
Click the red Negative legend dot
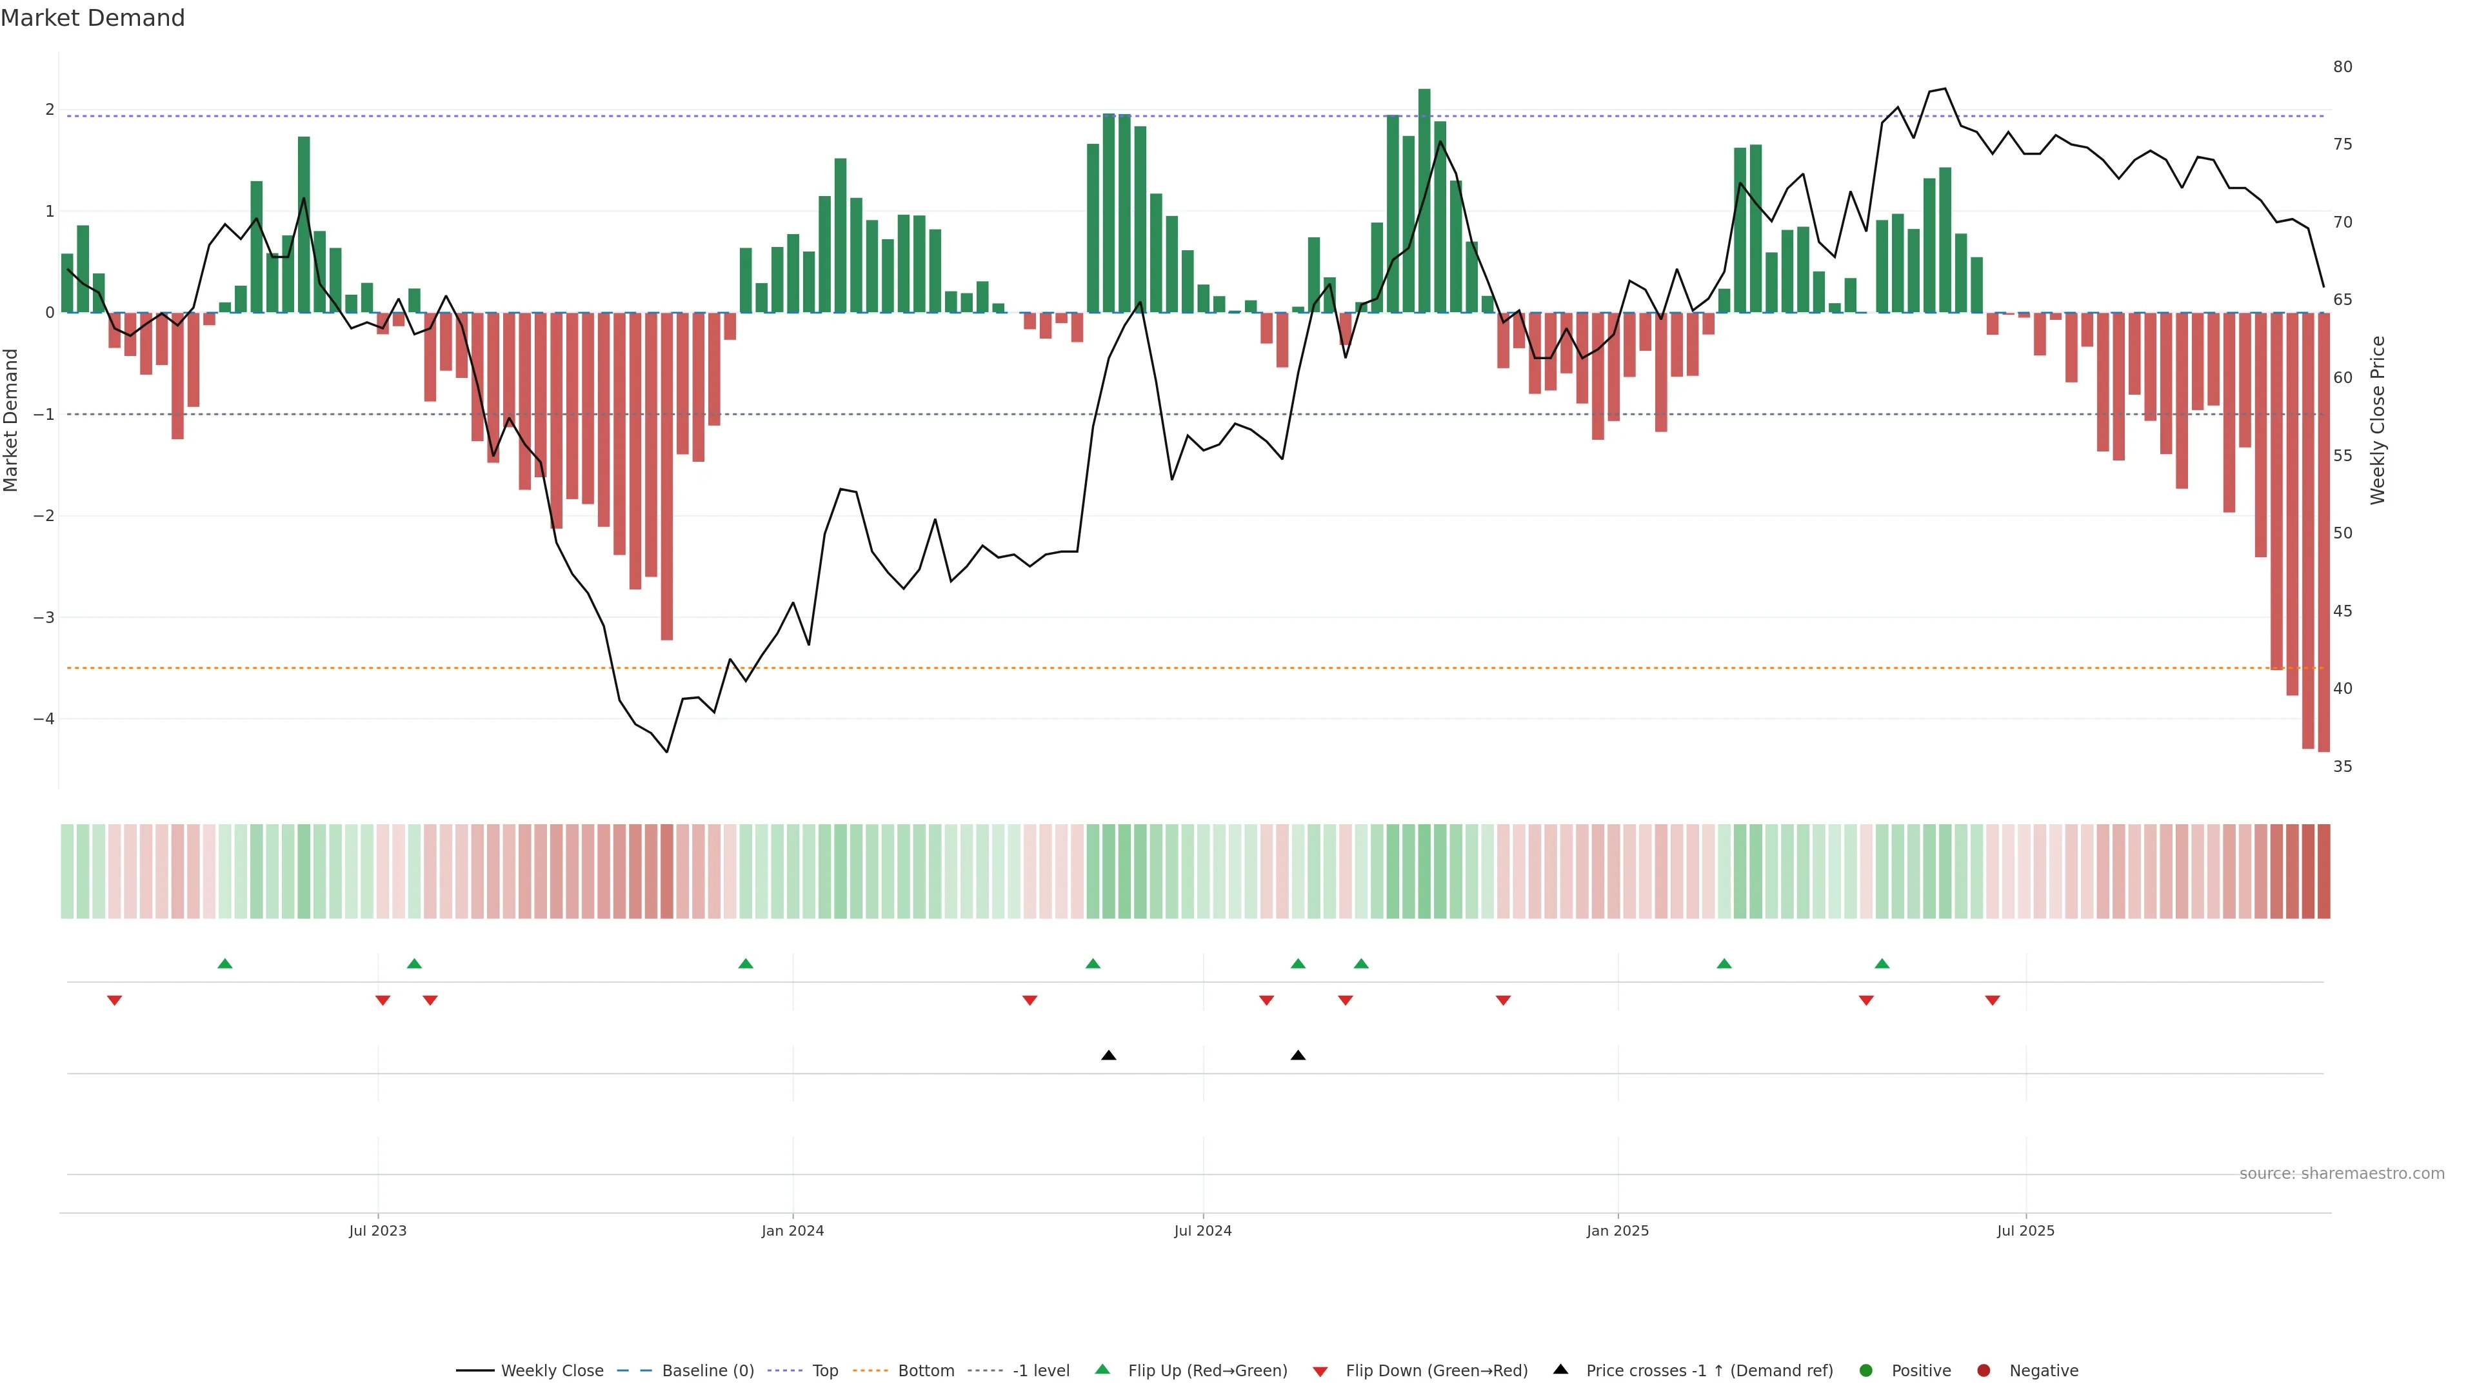point(1984,1371)
